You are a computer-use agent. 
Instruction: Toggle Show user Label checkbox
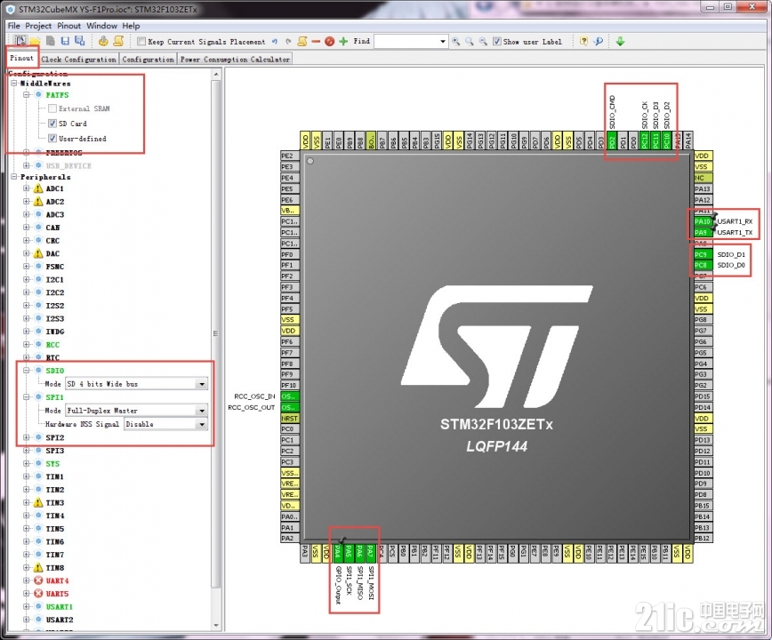pyautogui.click(x=497, y=41)
